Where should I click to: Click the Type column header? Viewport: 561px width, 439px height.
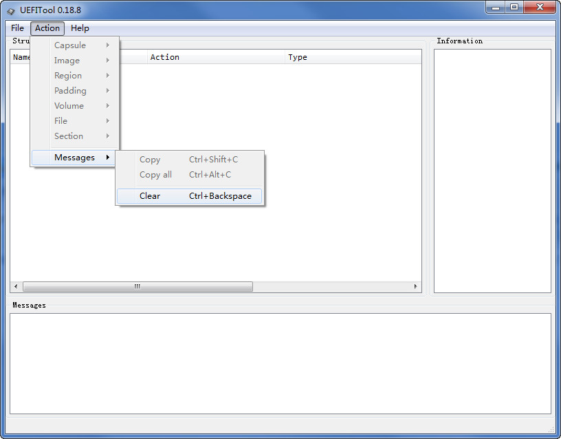[353, 57]
